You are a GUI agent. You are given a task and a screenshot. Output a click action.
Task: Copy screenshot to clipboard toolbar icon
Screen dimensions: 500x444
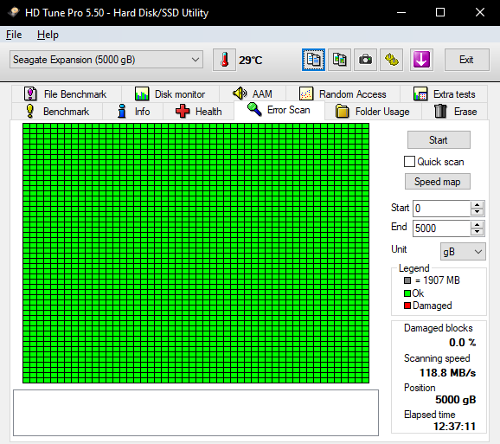[340, 60]
